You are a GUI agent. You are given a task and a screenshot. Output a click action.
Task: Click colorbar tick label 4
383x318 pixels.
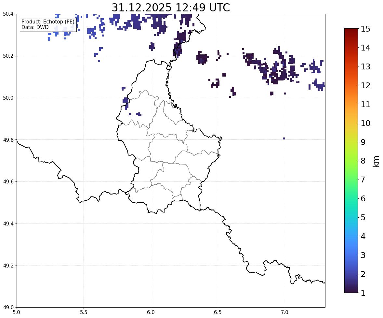[x=363, y=236]
